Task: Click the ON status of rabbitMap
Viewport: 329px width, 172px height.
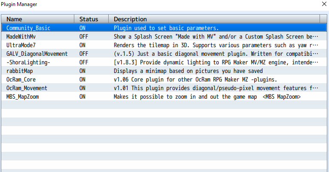Action: click(82, 71)
